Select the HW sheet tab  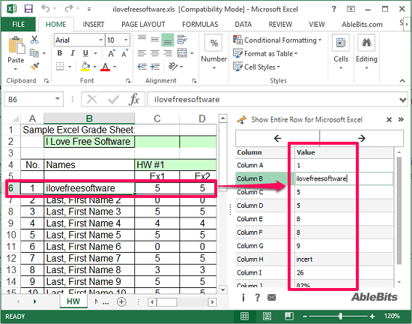[x=73, y=301]
